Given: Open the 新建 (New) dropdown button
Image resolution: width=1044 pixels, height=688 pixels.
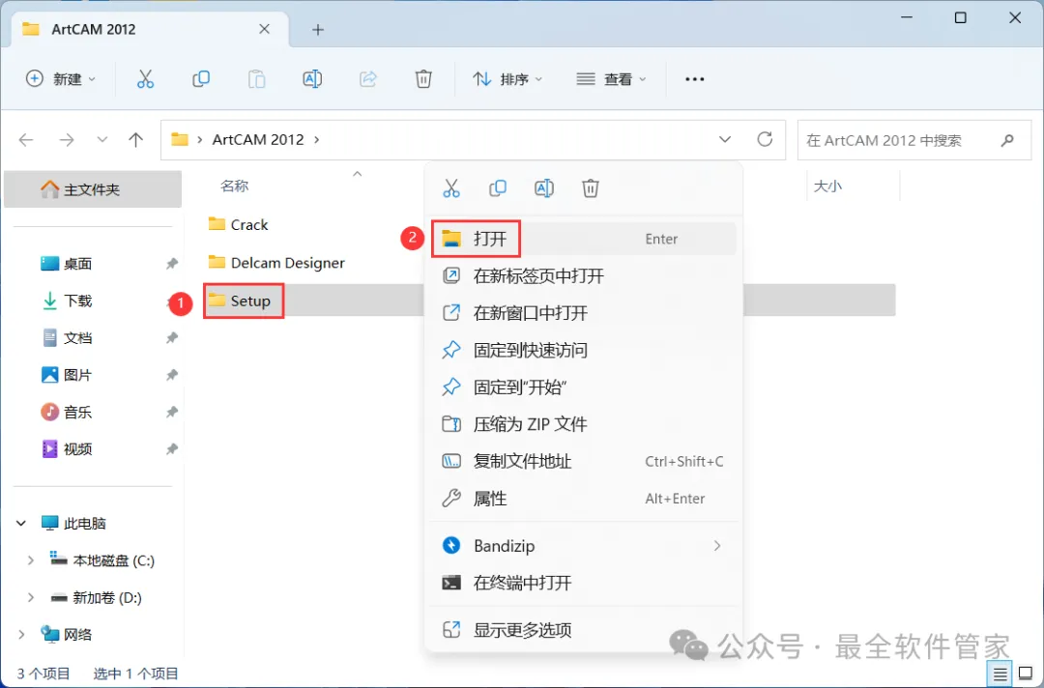Looking at the screenshot, I should coord(61,79).
